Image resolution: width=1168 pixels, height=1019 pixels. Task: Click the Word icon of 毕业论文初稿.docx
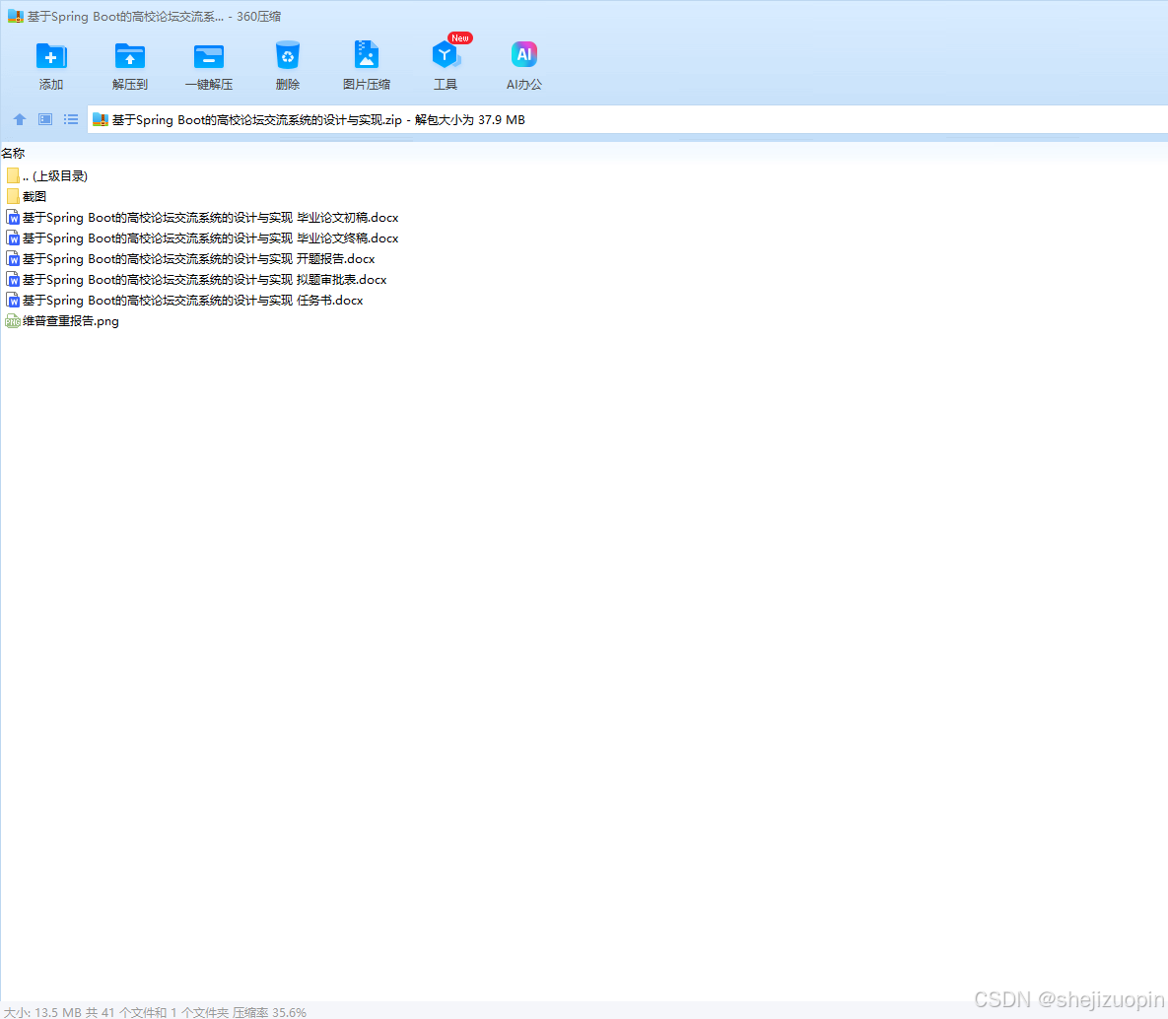pyautogui.click(x=13, y=217)
